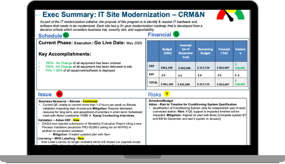The width and height of the screenshot is (285, 164).
Task: Click the green G status circle beside Schedule
Action: (x=66, y=35)
